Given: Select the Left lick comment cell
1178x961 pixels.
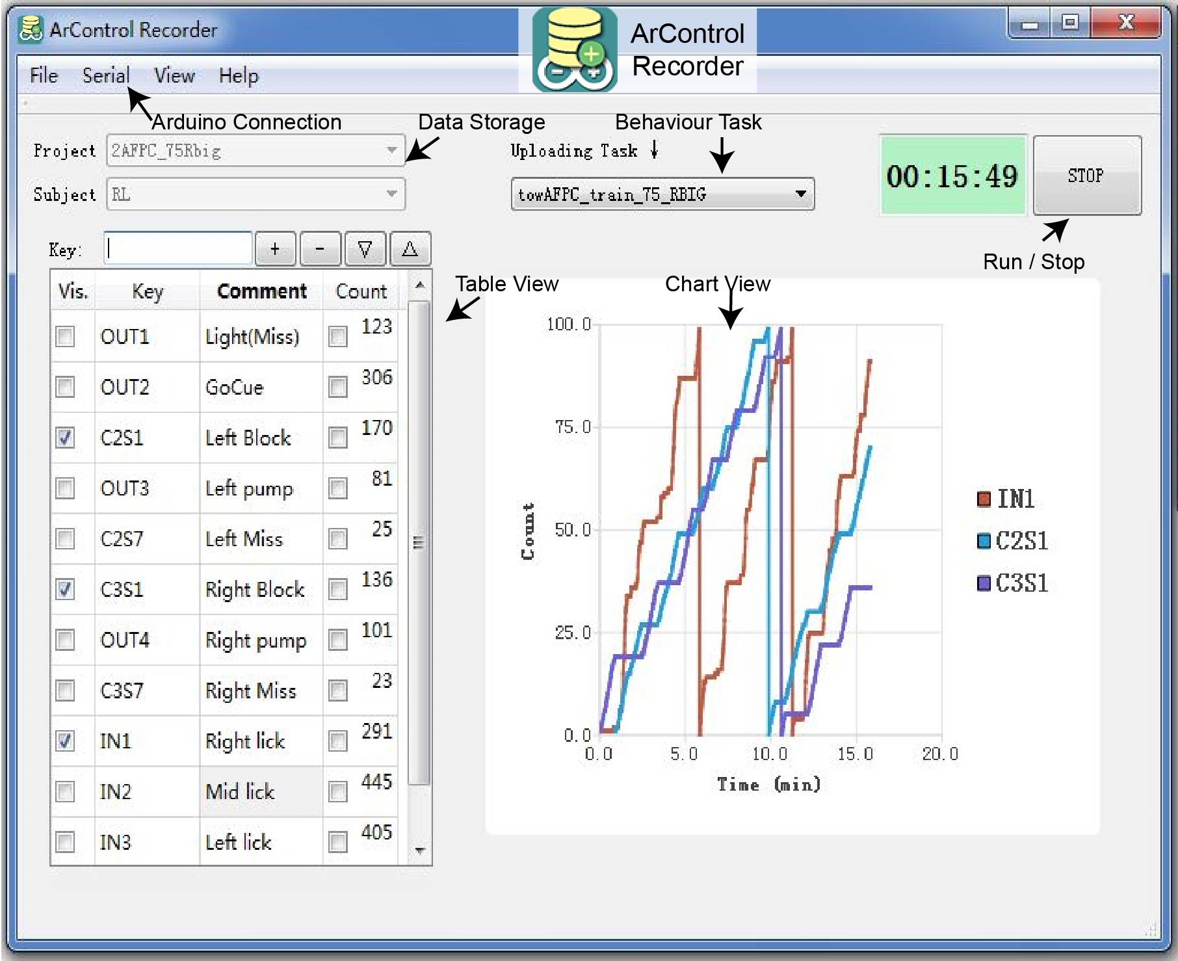Looking at the screenshot, I should pos(261,843).
